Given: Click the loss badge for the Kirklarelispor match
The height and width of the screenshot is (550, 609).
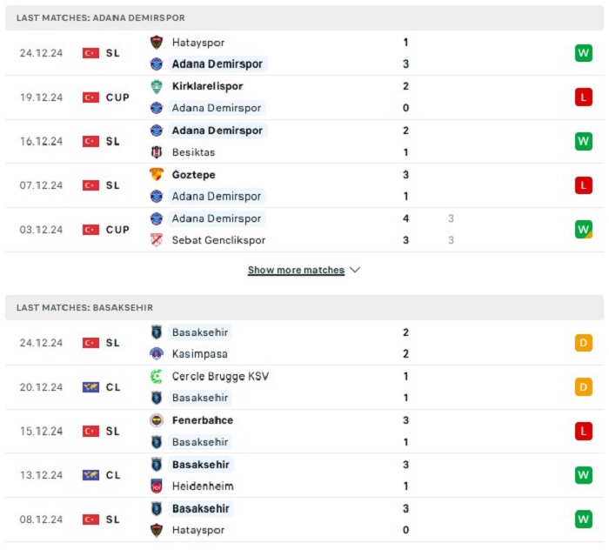Looking at the screenshot, I should [x=584, y=97].
